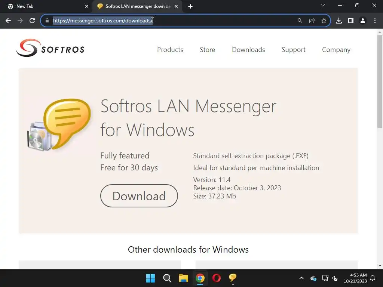Reload the Softros downloads page
383x287 pixels.
tap(32, 21)
